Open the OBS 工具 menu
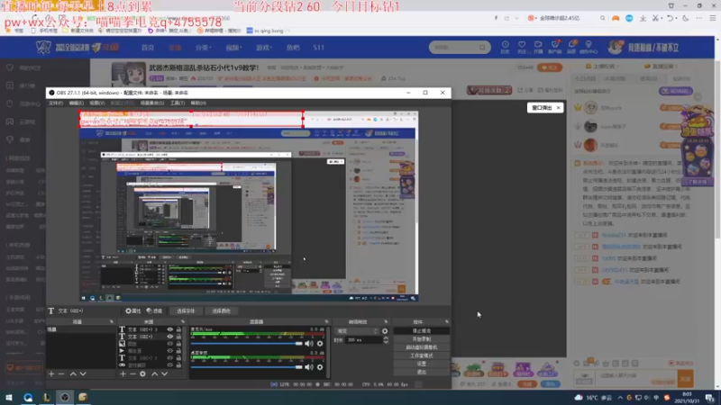The height and width of the screenshot is (405, 721). click(x=178, y=103)
